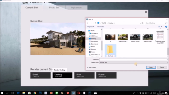Select the new yellow folder icon

(110, 50)
